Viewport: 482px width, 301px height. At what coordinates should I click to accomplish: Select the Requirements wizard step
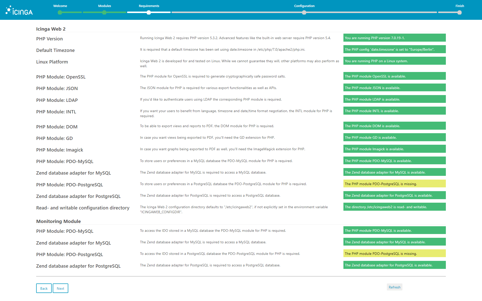(149, 6)
